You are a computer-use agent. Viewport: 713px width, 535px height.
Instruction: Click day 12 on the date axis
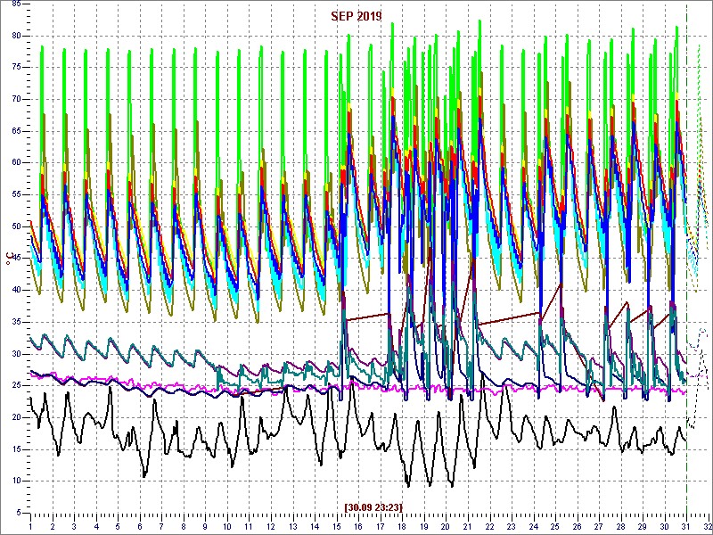(271, 527)
